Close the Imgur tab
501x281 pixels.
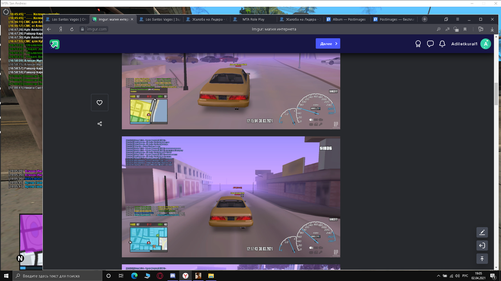coord(132,19)
